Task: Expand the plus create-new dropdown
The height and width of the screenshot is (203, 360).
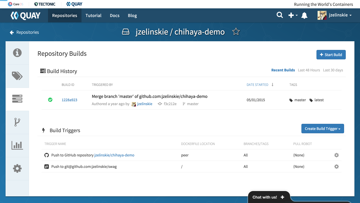Action: point(293,15)
